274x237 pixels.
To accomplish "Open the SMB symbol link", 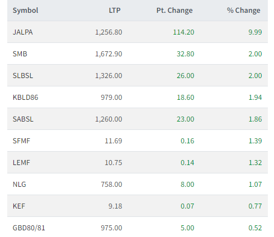I will (x=20, y=54).
